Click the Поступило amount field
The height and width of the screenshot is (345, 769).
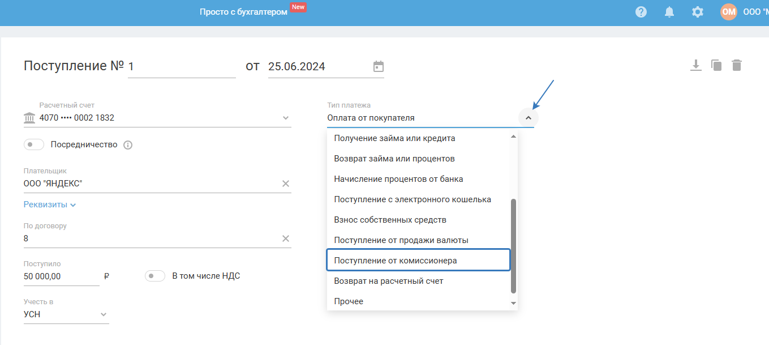[61, 276]
